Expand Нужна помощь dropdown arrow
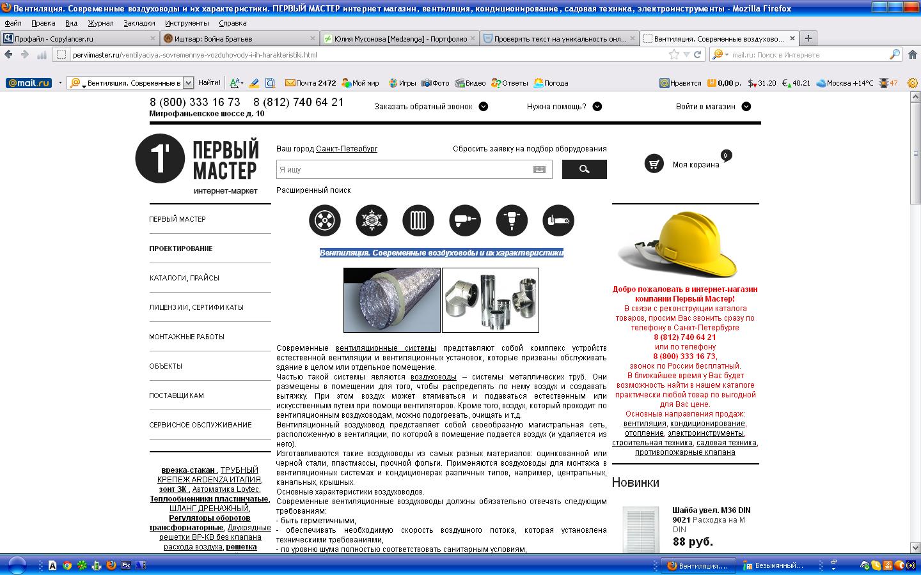 tap(597, 107)
